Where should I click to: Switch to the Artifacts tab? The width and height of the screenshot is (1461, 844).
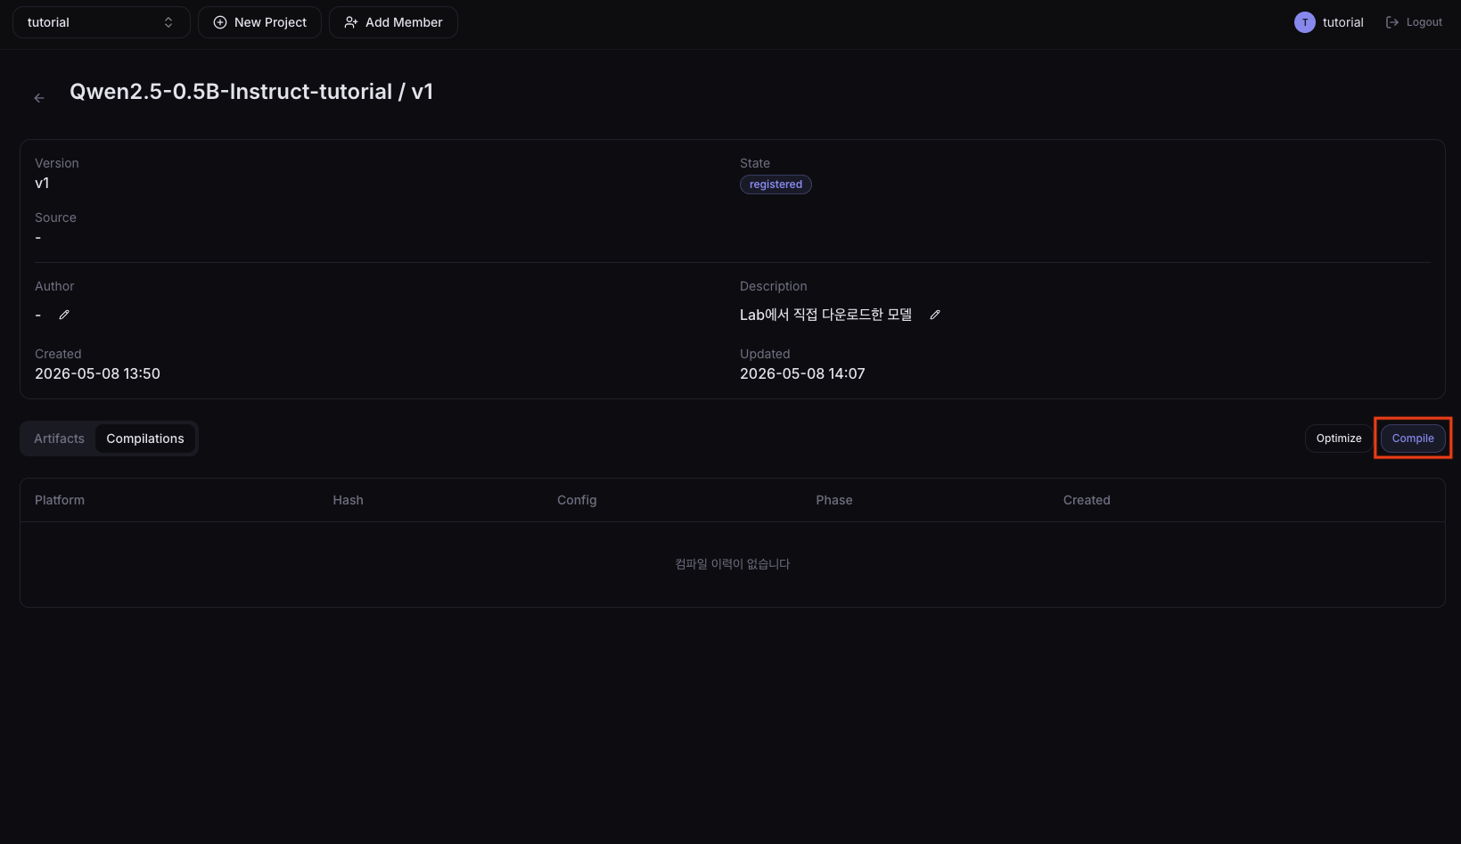[x=59, y=438]
